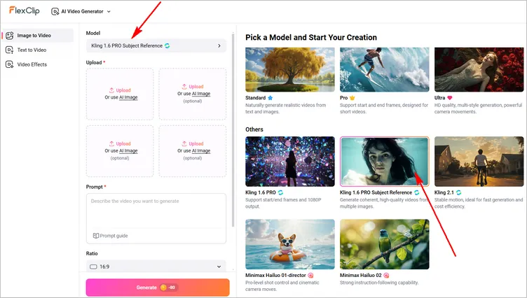Select Minimax Hailuo 01-director dog thumbnail
Image resolution: width=527 pixels, height=298 pixels.
(290, 244)
